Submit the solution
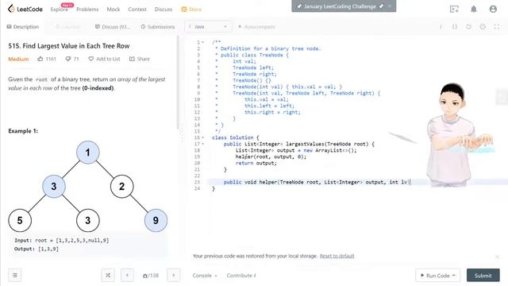The image size is (508, 286). 483,276
